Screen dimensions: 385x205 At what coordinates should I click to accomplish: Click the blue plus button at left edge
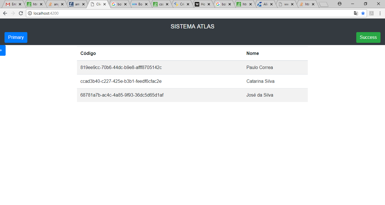(2, 50)
